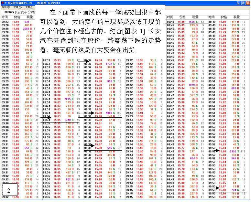
Task: Click the purple 654 B volume at 09:48
Action: [193, 158]
